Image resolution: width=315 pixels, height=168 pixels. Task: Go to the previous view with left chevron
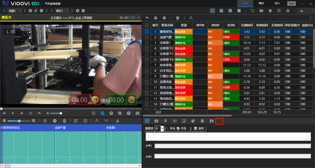coord(4,11)
